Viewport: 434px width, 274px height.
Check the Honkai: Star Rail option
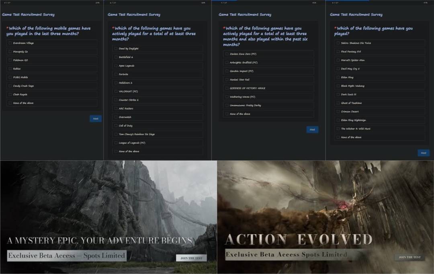pos(268,80)
